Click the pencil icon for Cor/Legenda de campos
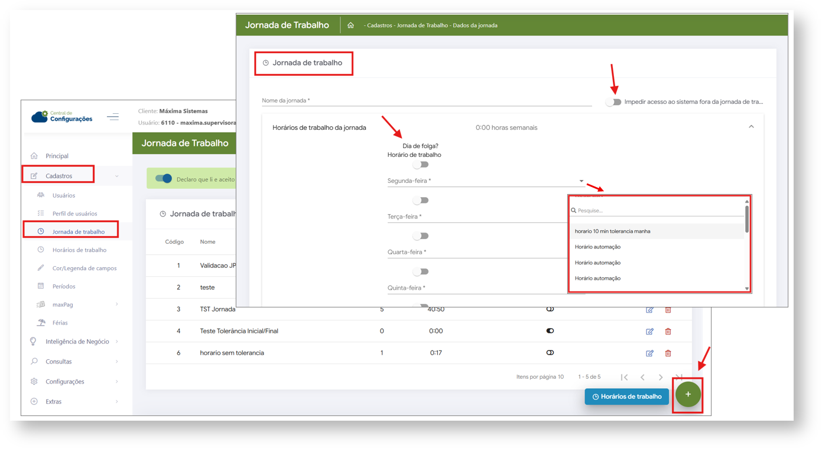Image resolution: width=822 pixels, height=449 pixels. (x=41, y=268)
